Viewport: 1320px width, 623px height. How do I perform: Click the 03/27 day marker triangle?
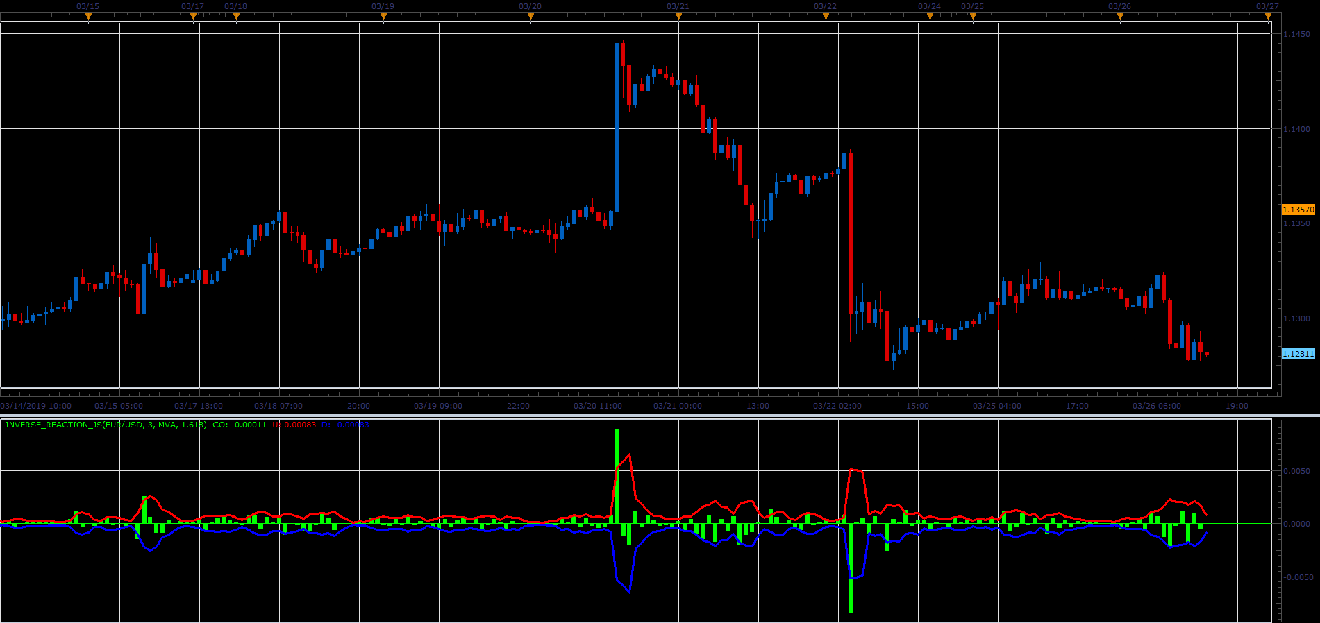pyautogui.click(x=1268, y=17)
